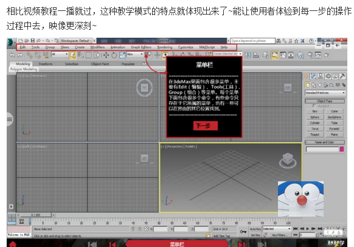Click the favorites star icon in InfoCenter
The height and width of the screenshot is (247, 354).
[296, 41]
